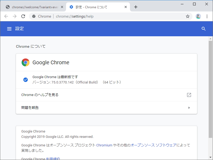Click the forward navigation arrow
Image resolution: width=213 pixels, height=160 pixels.
click(15, 16)
